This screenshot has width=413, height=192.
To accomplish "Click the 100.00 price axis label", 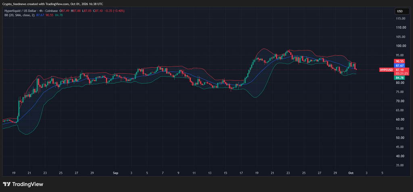I will [400, 46].
